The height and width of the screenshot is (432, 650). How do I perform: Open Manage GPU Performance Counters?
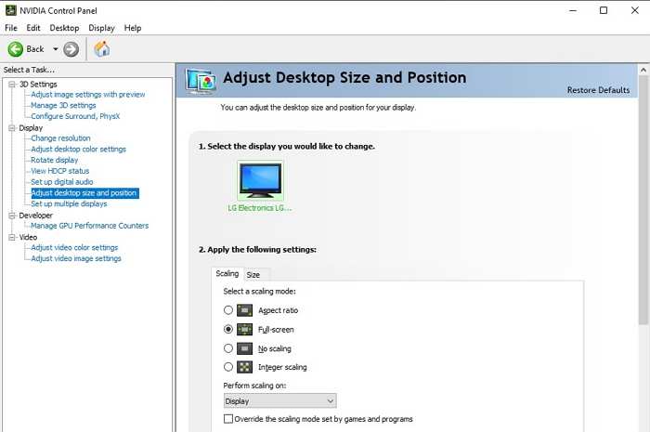pos(89,226)
